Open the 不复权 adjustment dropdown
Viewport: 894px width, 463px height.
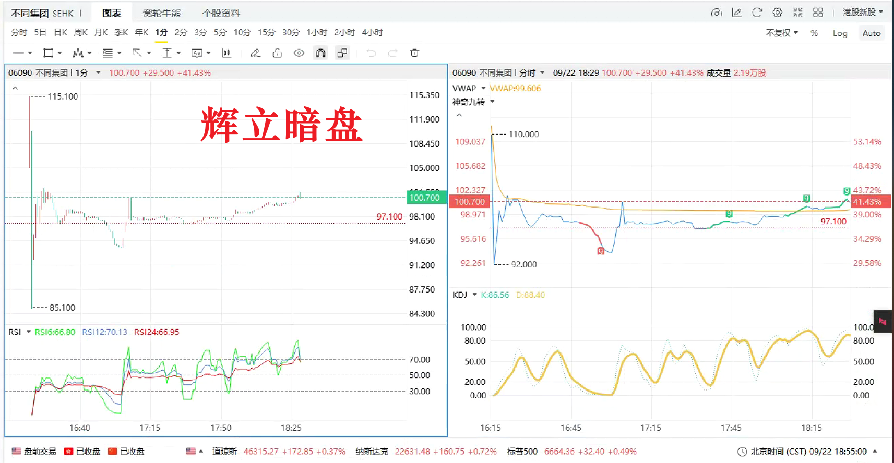[782, 33]
